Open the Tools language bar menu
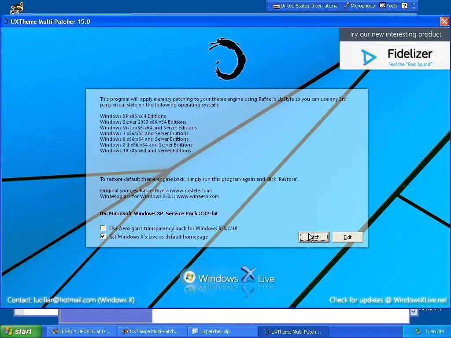451x338 pixels. 388,6
